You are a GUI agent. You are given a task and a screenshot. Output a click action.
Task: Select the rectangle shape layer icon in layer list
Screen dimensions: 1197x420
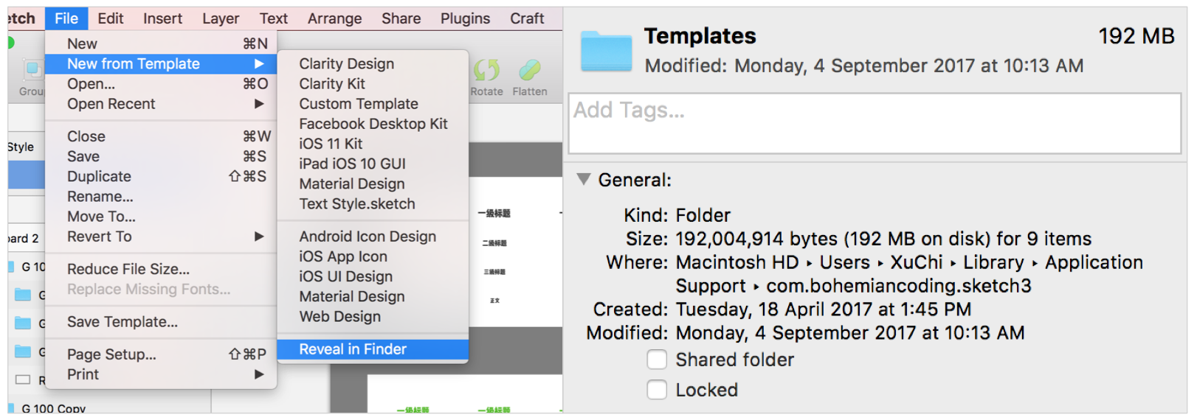[23, 379]
